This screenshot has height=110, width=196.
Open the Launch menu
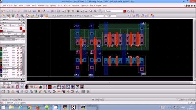5,5
